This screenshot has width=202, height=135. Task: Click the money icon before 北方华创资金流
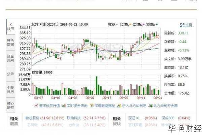(150, 106)
